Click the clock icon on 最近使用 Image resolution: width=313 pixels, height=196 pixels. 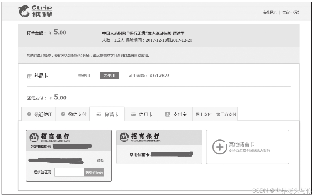point(29,114)
